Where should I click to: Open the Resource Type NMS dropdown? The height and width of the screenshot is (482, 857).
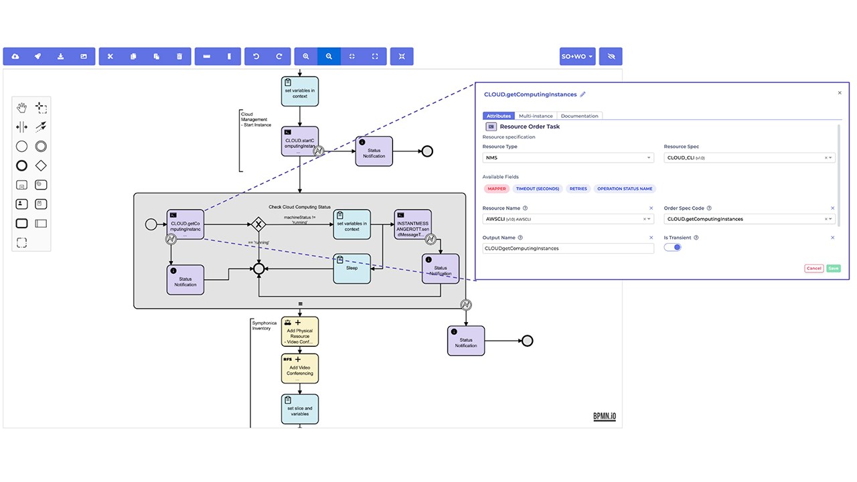568,158
